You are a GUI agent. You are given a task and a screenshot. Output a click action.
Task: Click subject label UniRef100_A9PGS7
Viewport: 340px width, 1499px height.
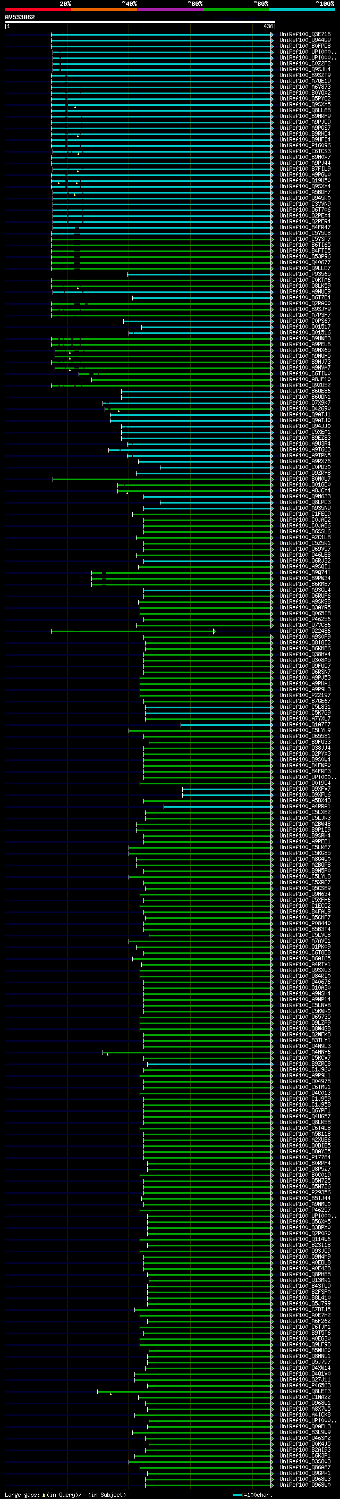point(305,128)
